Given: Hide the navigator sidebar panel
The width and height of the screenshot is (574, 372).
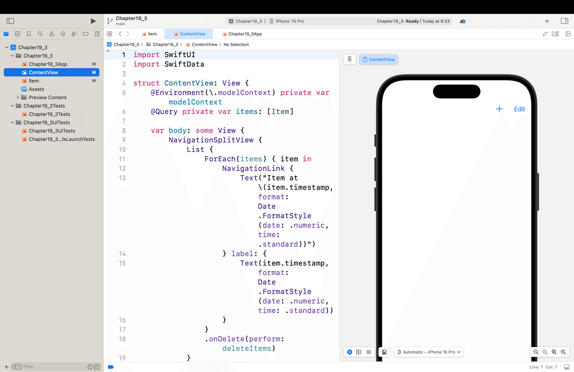Looking at the screenshot, I should pos(10,21).
